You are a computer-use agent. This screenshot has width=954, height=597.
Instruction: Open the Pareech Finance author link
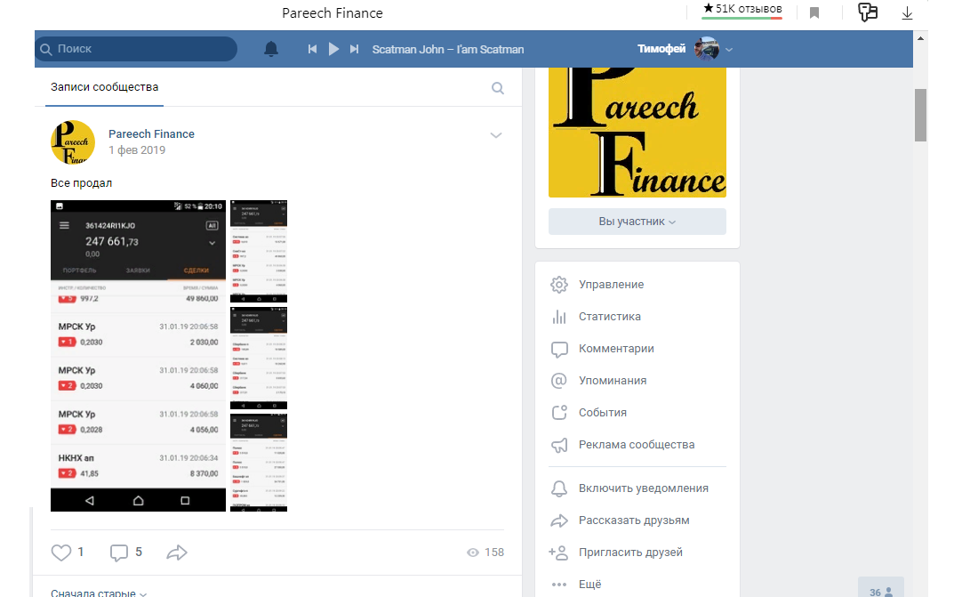(151, 133)
